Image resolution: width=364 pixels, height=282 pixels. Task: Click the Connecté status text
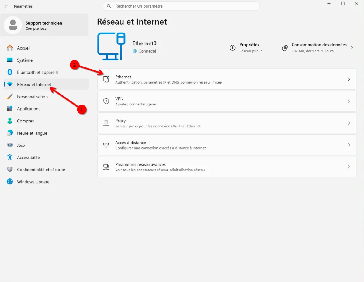point(147,51)
